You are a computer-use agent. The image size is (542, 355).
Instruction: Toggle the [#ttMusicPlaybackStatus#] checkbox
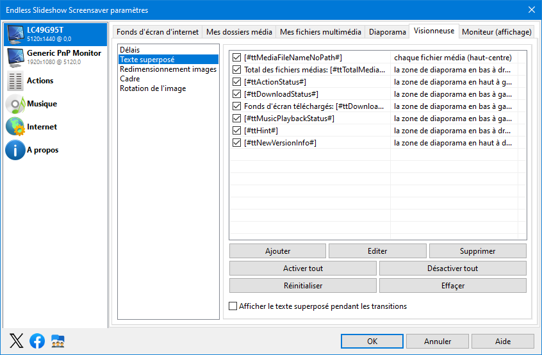(237, 118)
